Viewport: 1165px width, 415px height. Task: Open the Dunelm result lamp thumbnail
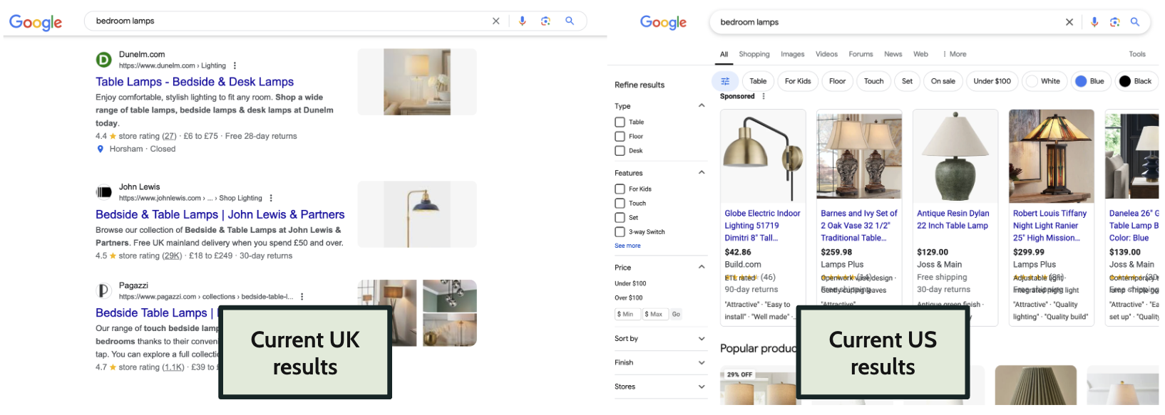coord(417,82)
